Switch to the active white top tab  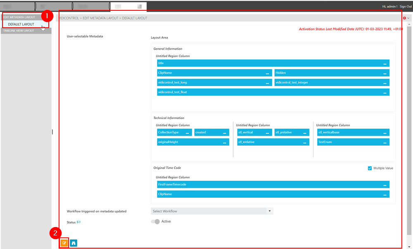[128, 7]
